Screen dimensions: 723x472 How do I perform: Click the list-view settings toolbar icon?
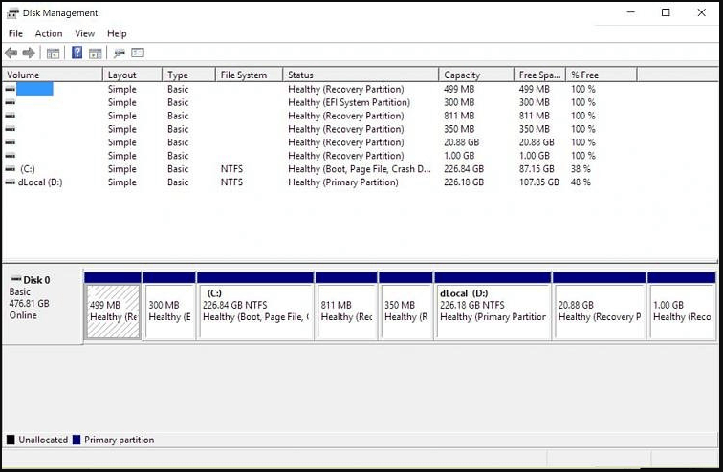tap(138, 53)
